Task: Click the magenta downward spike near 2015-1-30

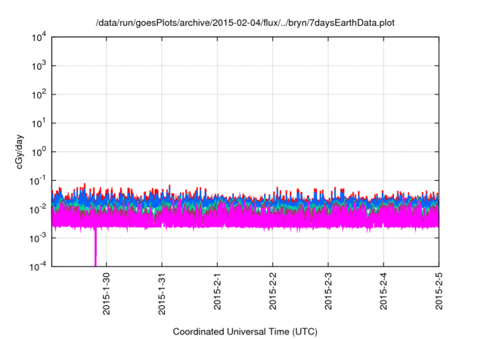Action: 95,247
